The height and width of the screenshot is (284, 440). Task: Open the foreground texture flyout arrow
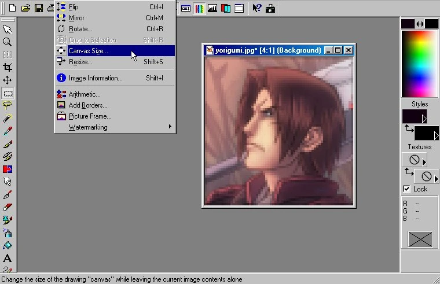(424, 162)
